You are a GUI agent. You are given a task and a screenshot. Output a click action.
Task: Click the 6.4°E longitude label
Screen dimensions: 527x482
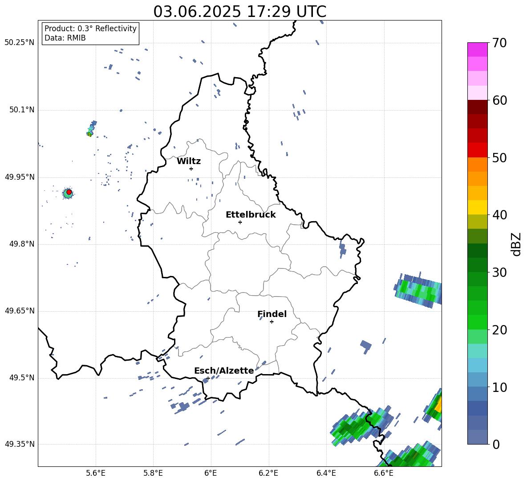(x=326, y=473)
